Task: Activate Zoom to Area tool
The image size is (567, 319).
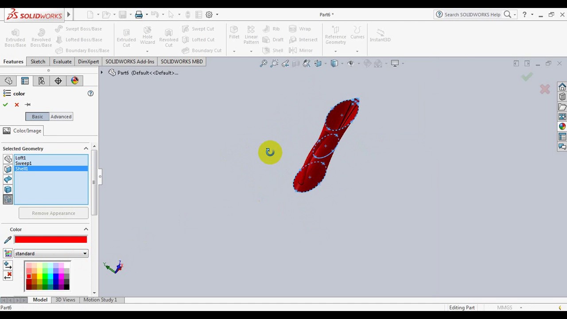Action: (275, 63)
